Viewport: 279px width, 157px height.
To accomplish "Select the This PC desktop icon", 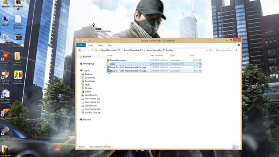I will click(5, 21).
